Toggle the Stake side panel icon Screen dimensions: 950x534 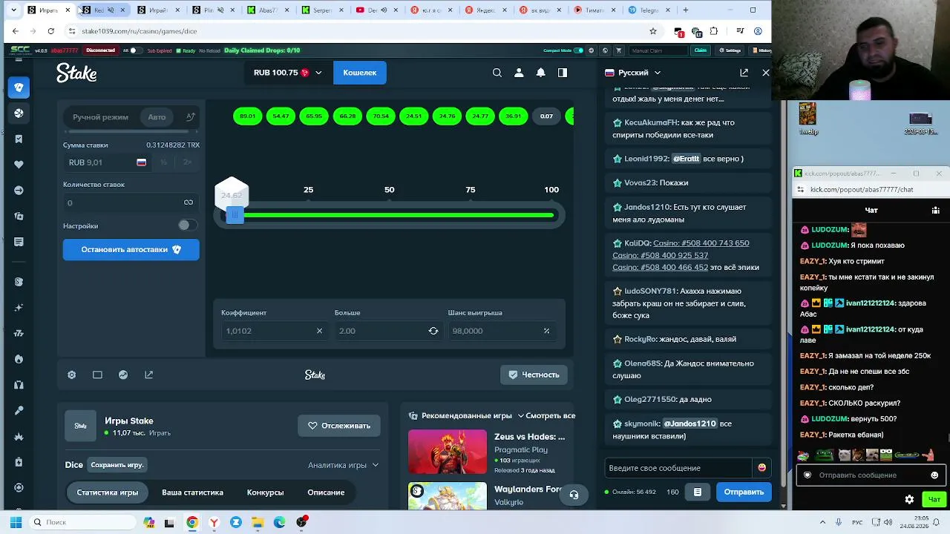coord(563,73)
